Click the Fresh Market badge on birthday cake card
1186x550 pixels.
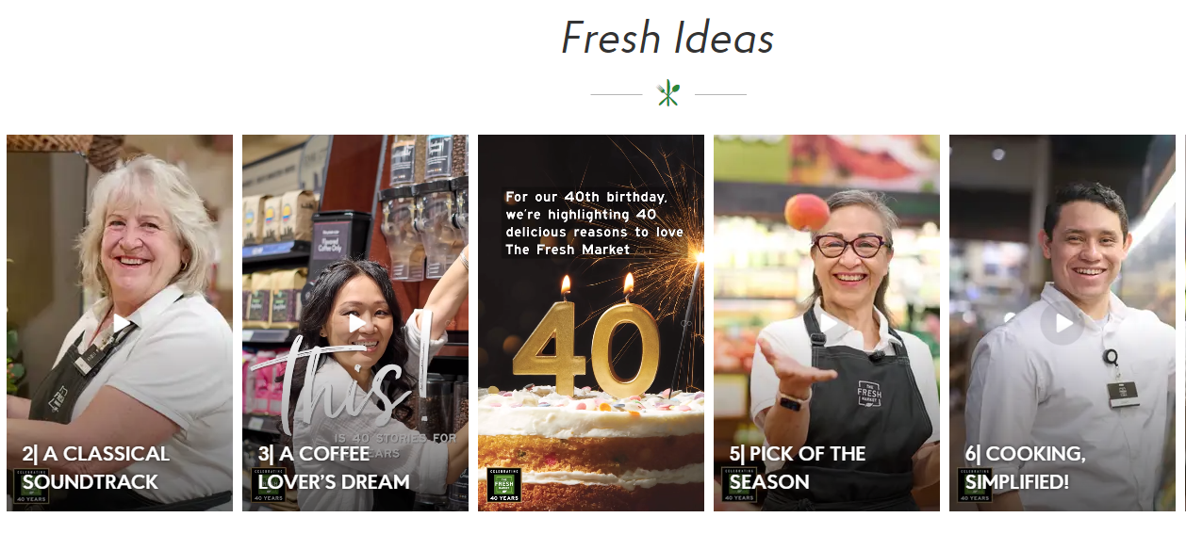coord(504,485)
